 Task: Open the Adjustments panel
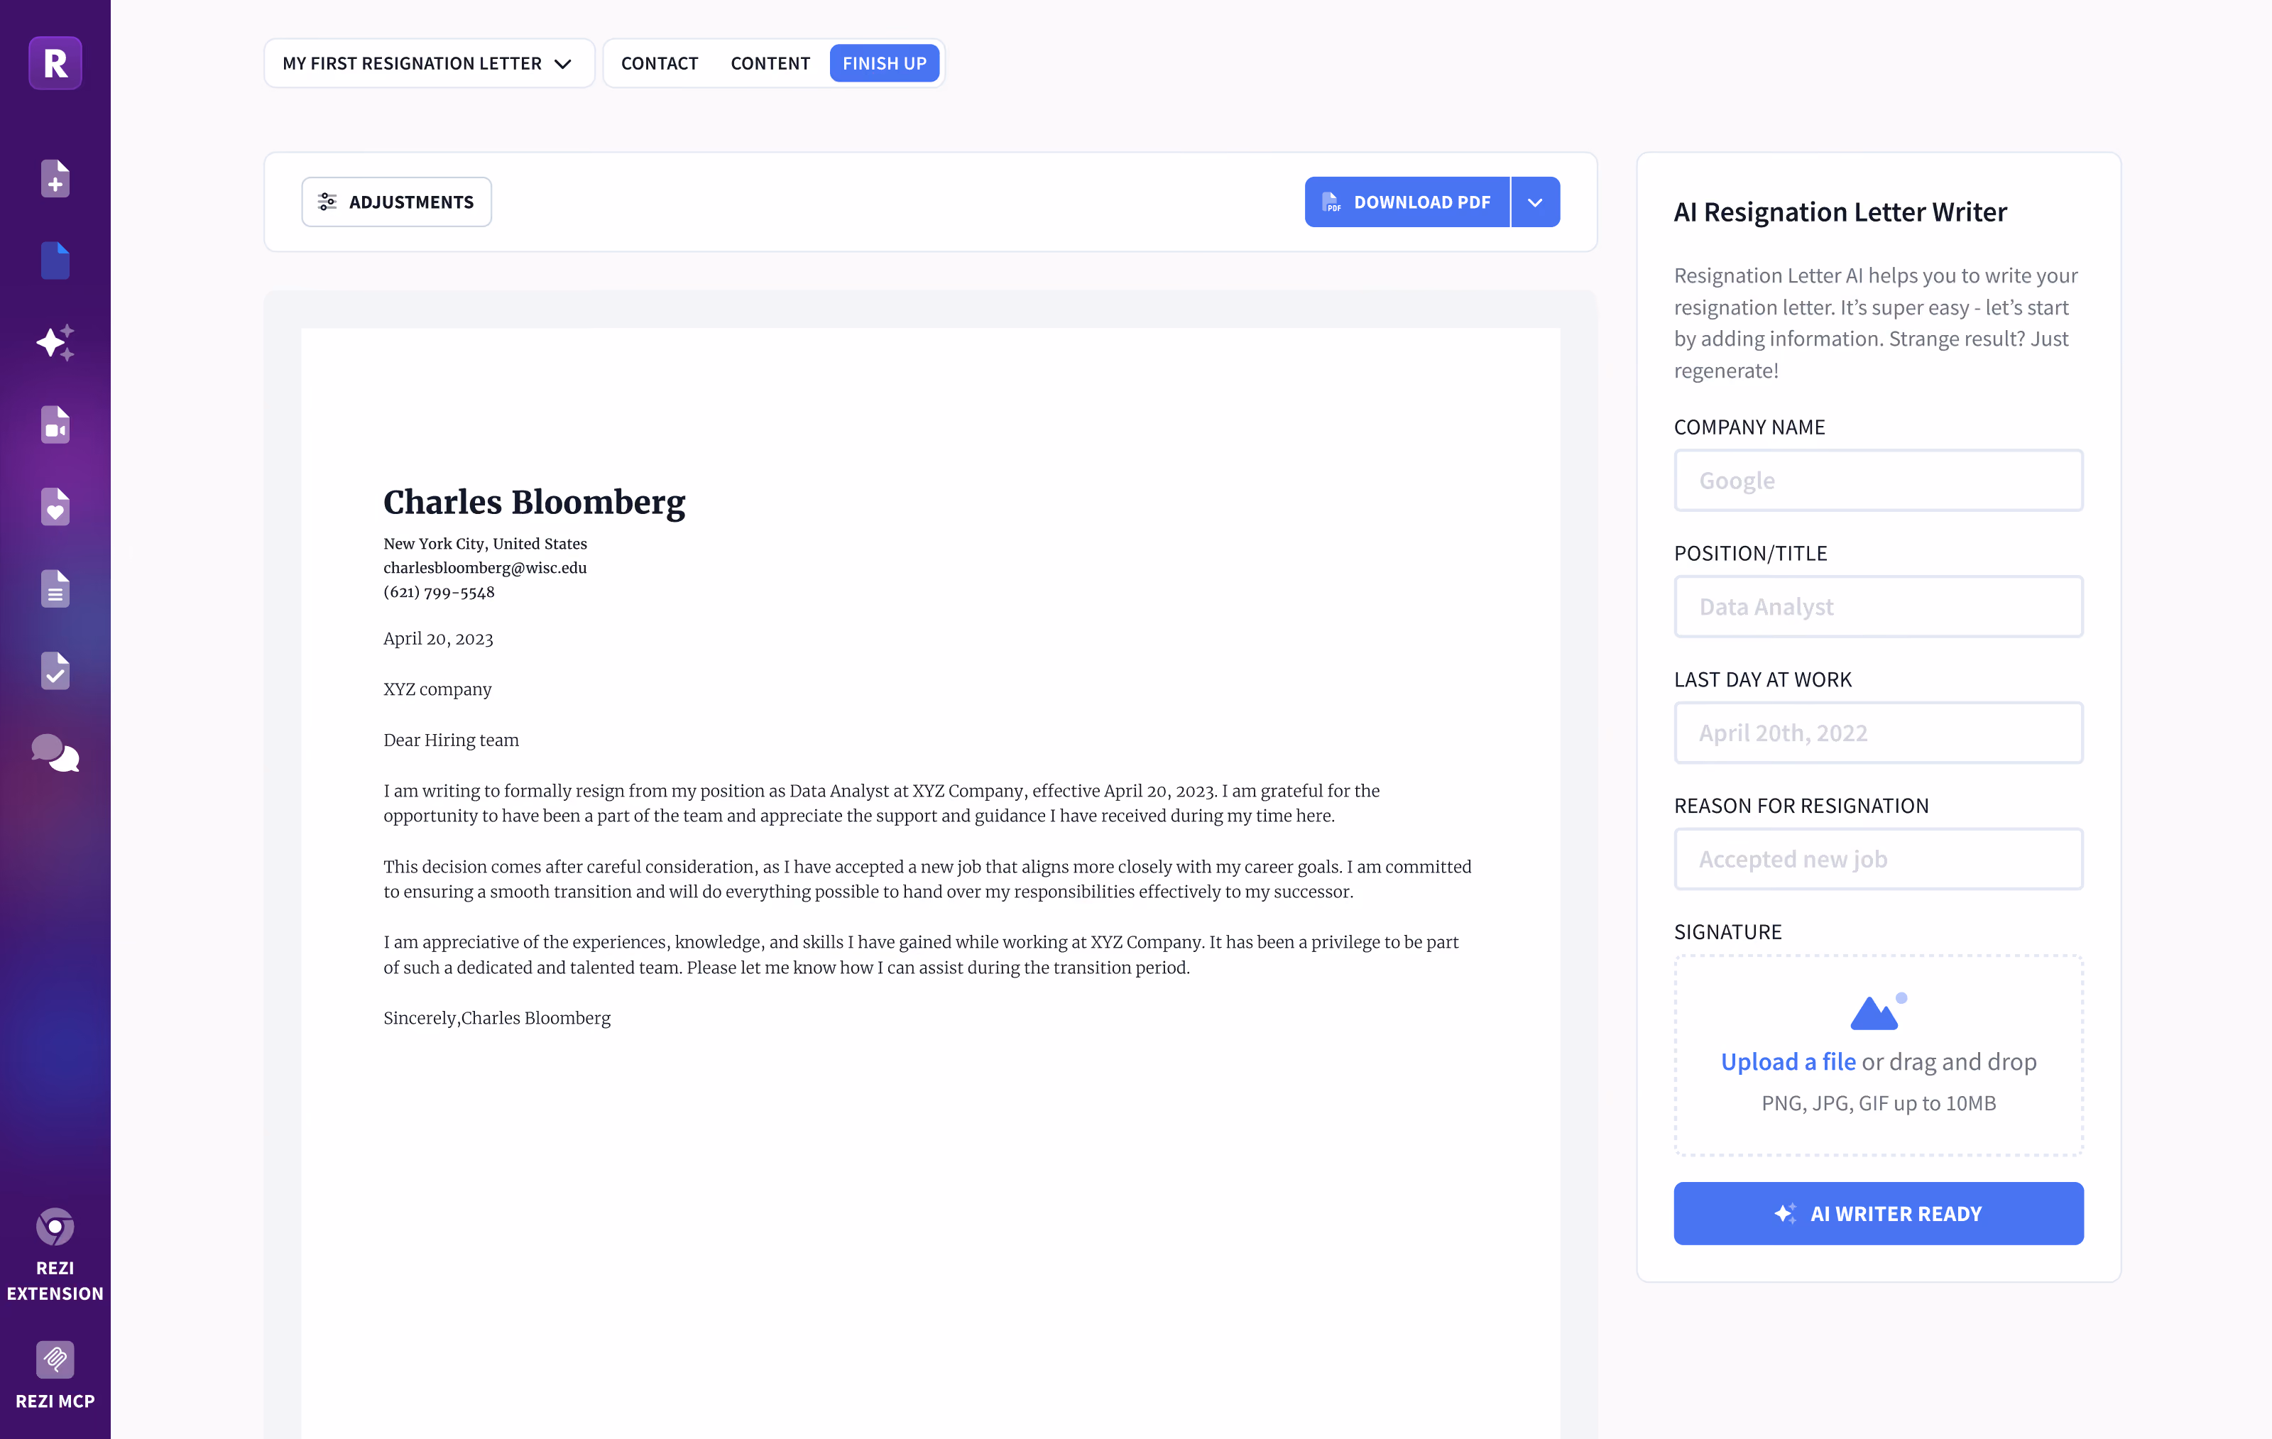coord(396,202)
